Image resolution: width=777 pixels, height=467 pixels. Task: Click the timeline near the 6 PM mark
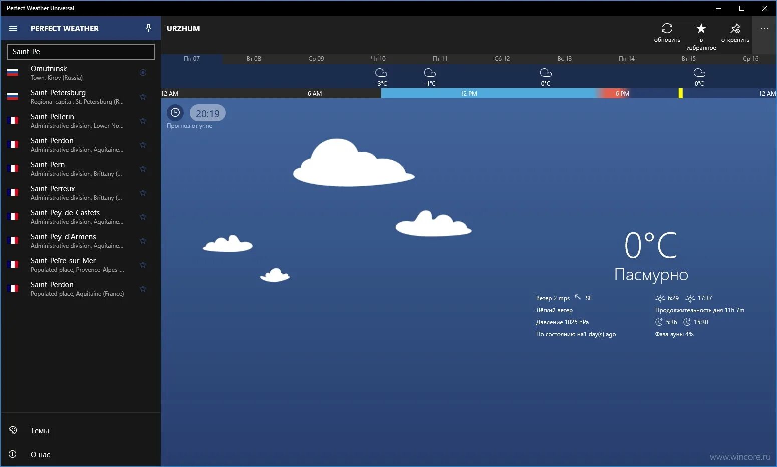622,93
